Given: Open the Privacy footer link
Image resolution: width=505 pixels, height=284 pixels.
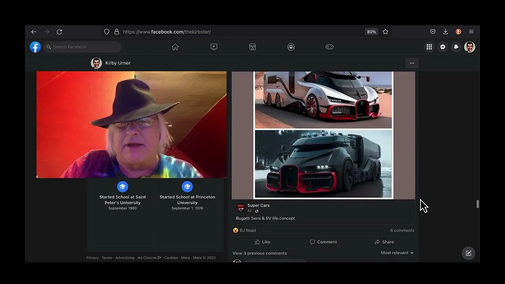Looking at the screenshot, I should point(92,258).
